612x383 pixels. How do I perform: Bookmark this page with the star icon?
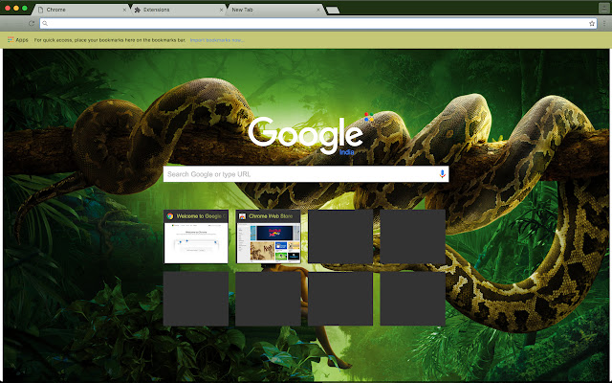coord(592,23)
